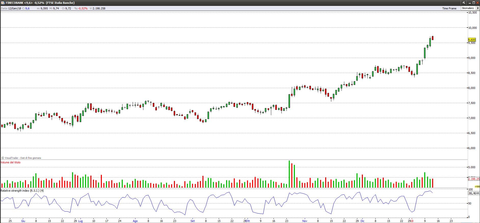Click the Ott month marker on time axis
This screenshot has width=480, height=223.
[x=248, y=221]
